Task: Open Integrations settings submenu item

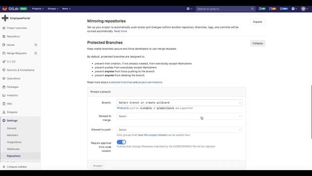Action: (x=14, y=142)
